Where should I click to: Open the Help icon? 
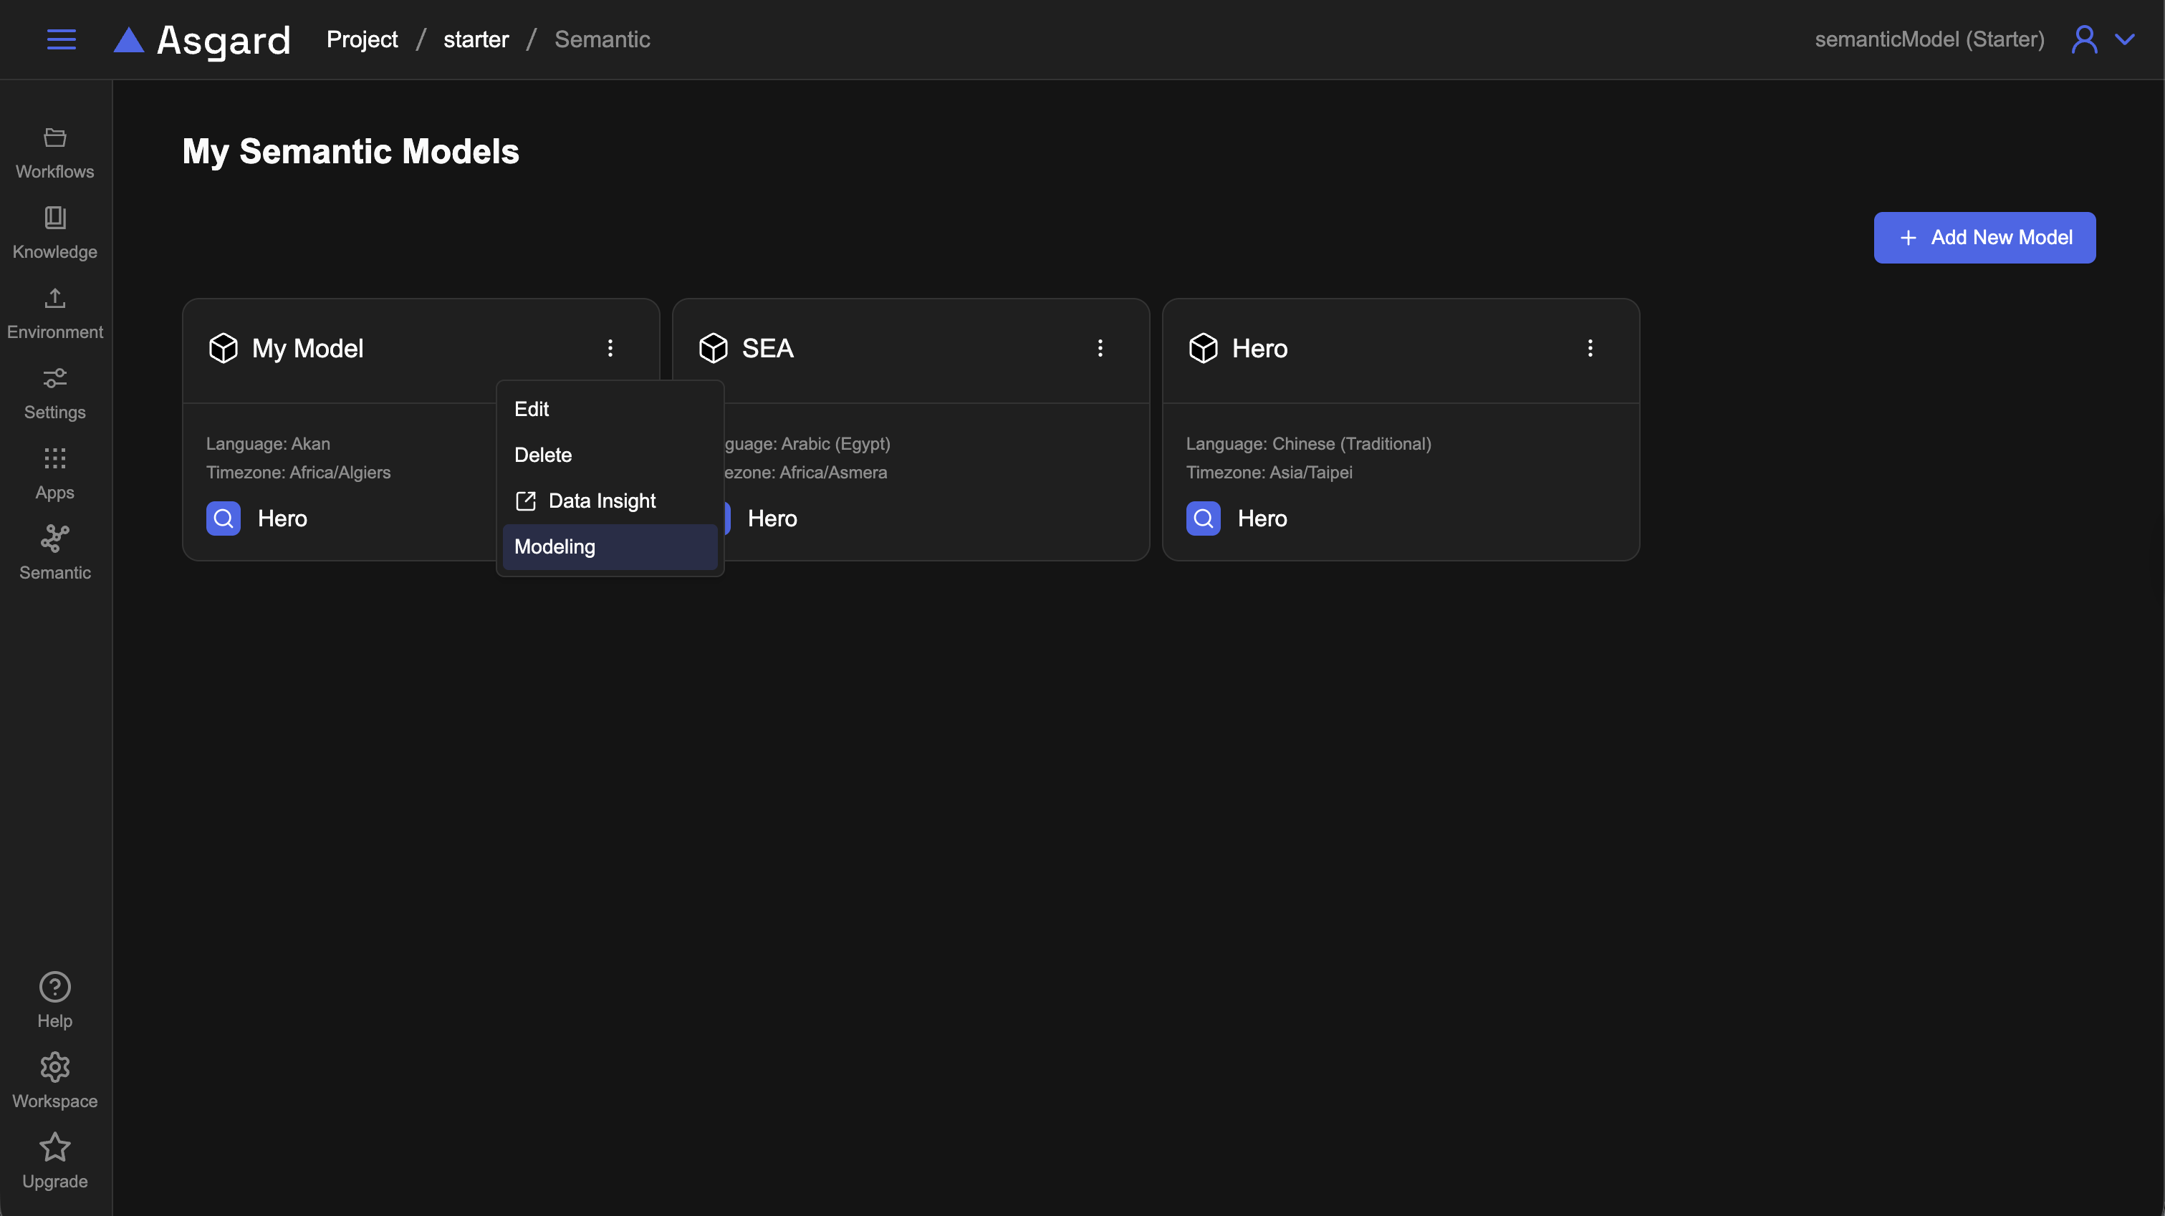[54, 988]
